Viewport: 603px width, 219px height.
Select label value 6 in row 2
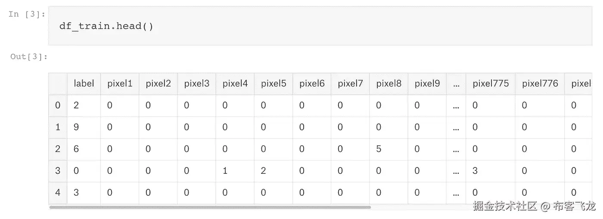76,149
